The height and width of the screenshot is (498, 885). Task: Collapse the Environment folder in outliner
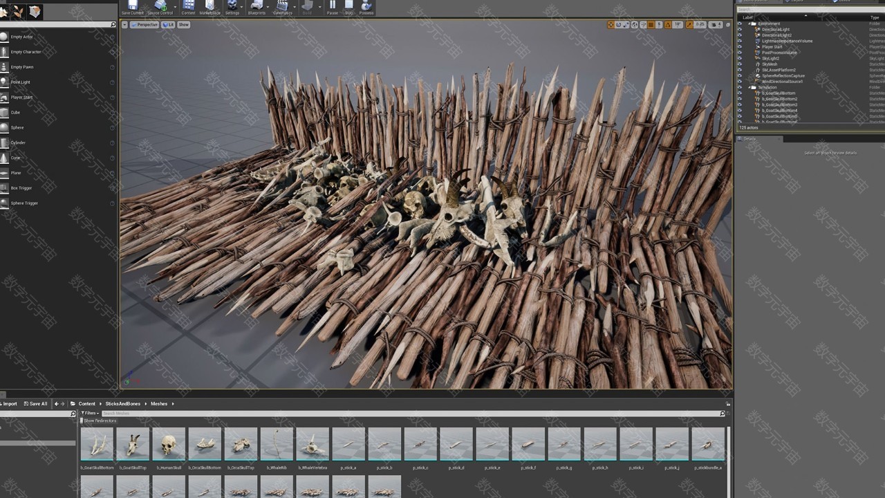749,24
